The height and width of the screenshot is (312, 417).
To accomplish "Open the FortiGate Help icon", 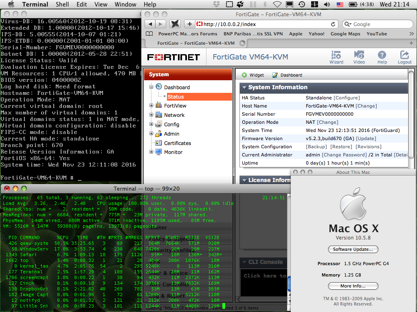I will pyautogui.click(x=382, y=57).
